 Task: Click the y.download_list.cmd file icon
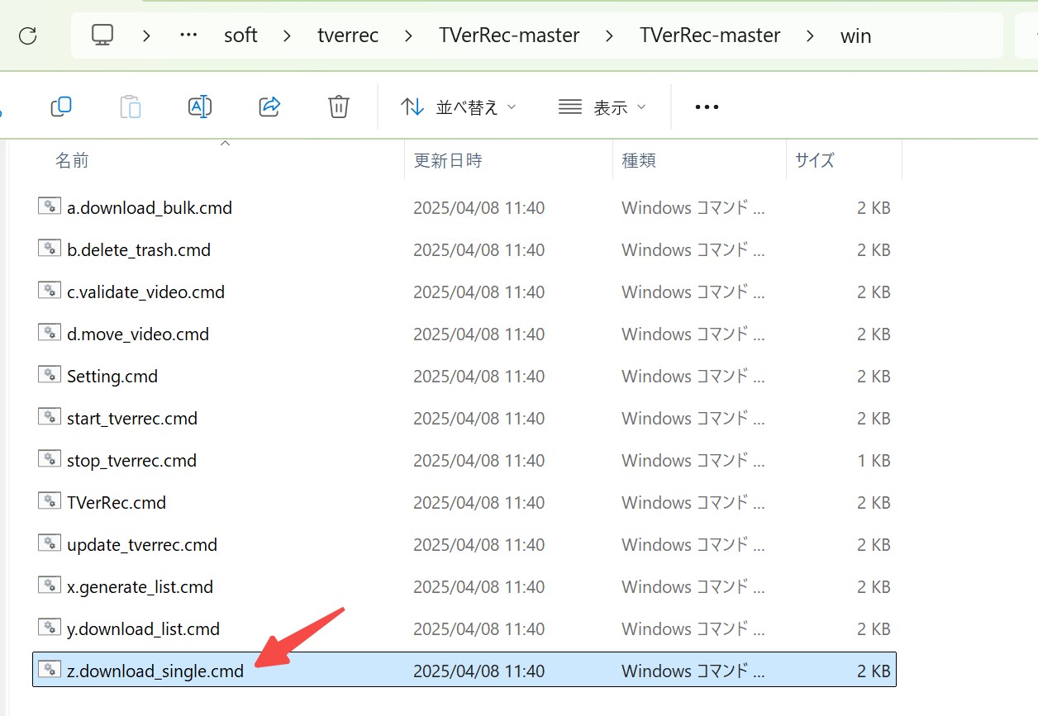click(50, 628)
